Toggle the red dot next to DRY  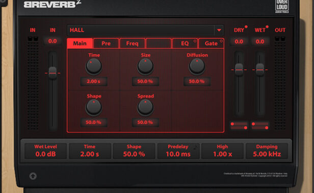[x=246, y=27]
